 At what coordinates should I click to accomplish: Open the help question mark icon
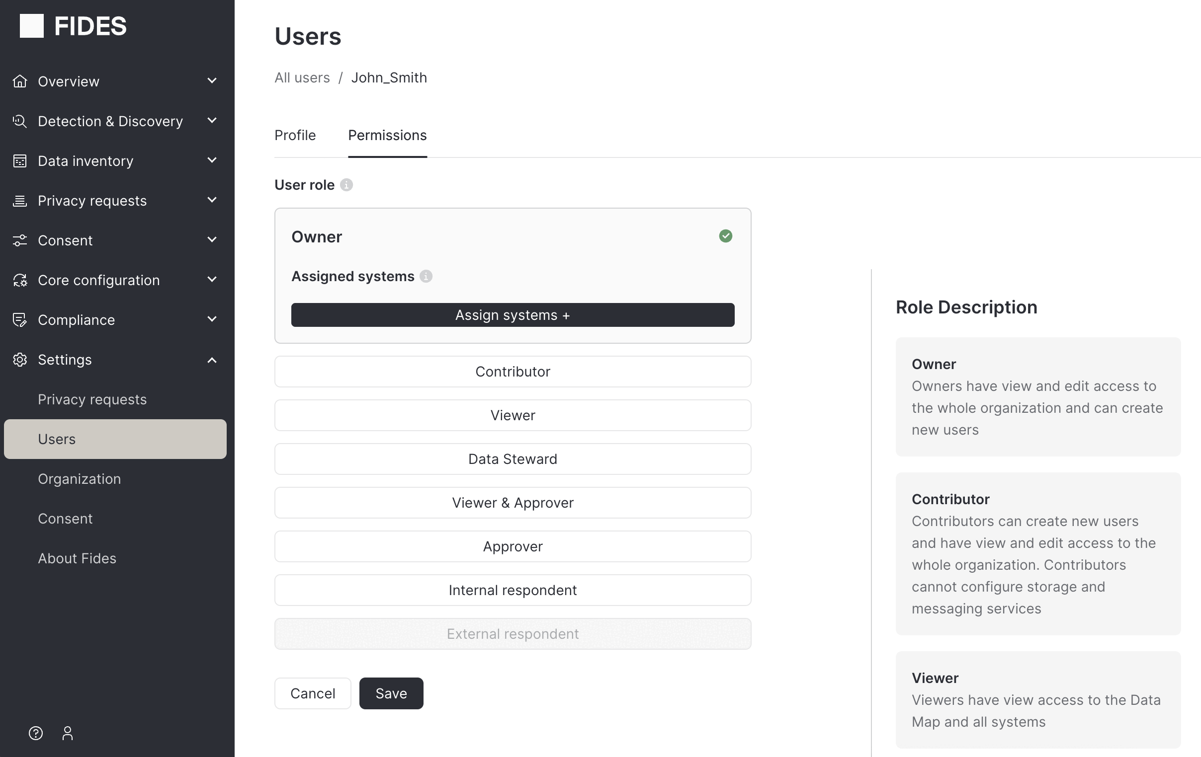pyautogui.click(x=36, y=733)
